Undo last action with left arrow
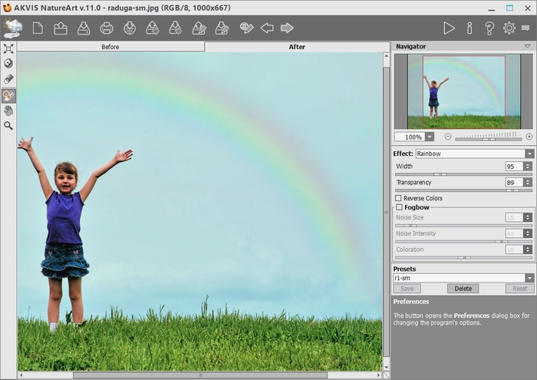The width and height of the screenshot is (537, 380). (x=267, y=28)
